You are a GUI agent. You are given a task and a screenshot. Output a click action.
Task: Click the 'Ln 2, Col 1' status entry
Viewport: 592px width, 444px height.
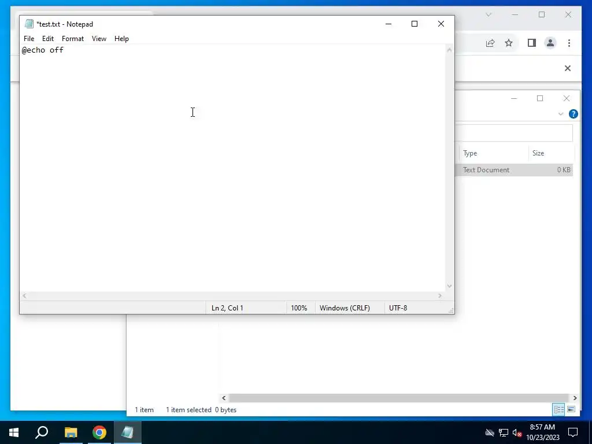(x=227, y=308)
